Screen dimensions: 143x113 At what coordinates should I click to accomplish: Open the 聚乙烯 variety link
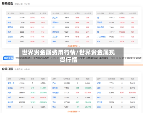55,18
